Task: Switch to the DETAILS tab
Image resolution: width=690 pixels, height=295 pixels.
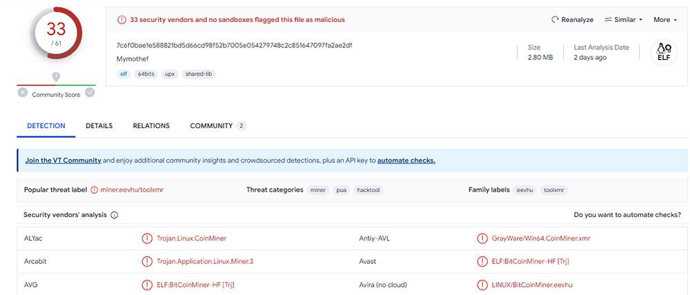Action: point(99,125)
